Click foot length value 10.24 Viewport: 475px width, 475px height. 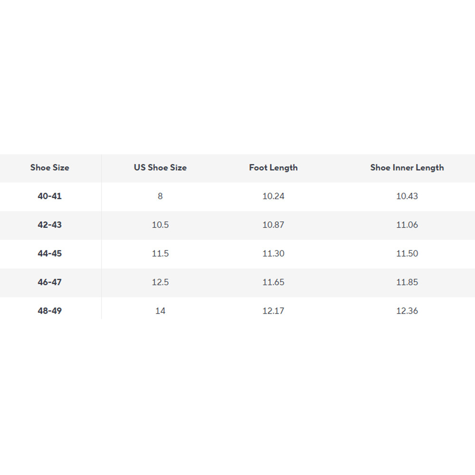pyautogui.click(x=273, y=196)
